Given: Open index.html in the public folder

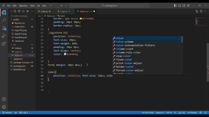Looking at the screenshot, I should pos(20,27).
